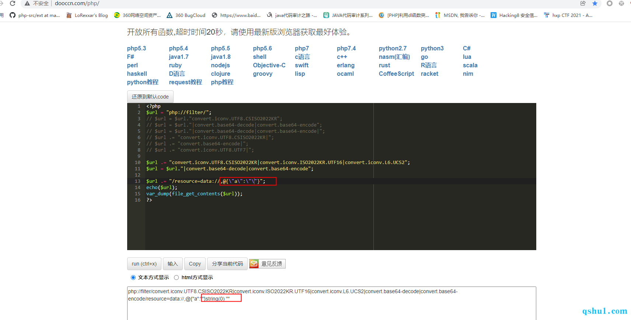Choose the c语言 link

click(302, 57)
